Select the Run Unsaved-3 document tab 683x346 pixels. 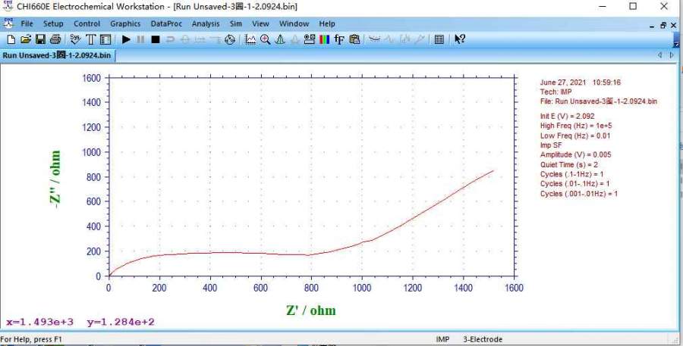coord(57,55)
